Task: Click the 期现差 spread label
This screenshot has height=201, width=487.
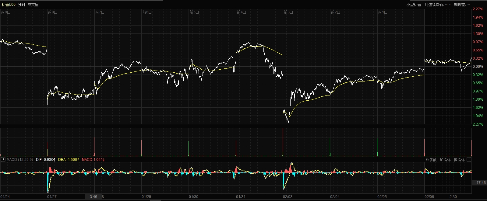Action: [460, 5]
